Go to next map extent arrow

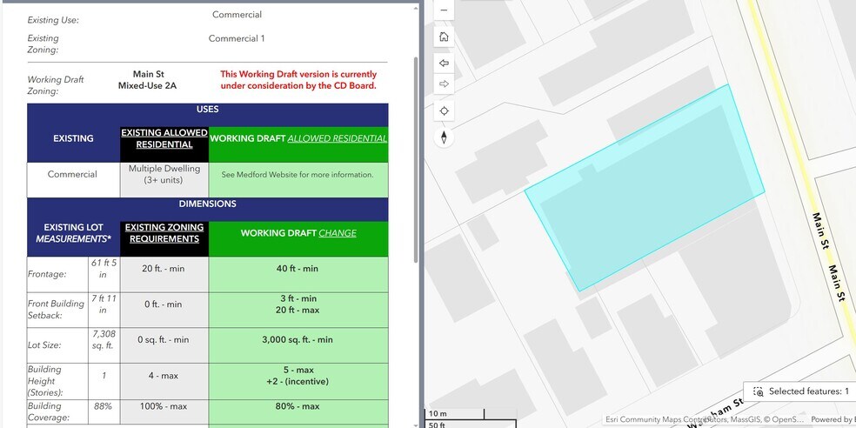click(444, 84)
